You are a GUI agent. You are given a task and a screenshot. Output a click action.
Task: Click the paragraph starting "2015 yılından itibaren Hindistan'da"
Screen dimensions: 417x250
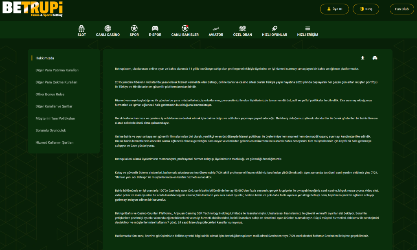click(246, 85)
